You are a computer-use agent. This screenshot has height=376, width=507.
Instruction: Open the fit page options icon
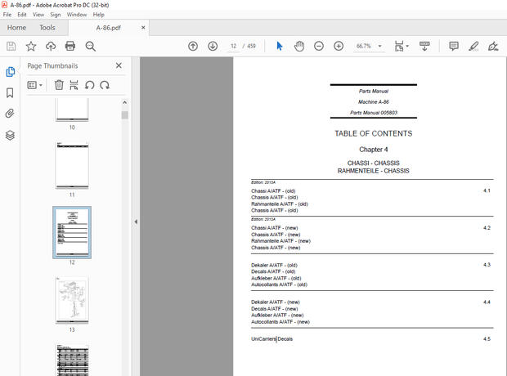[x=401, y=47]
